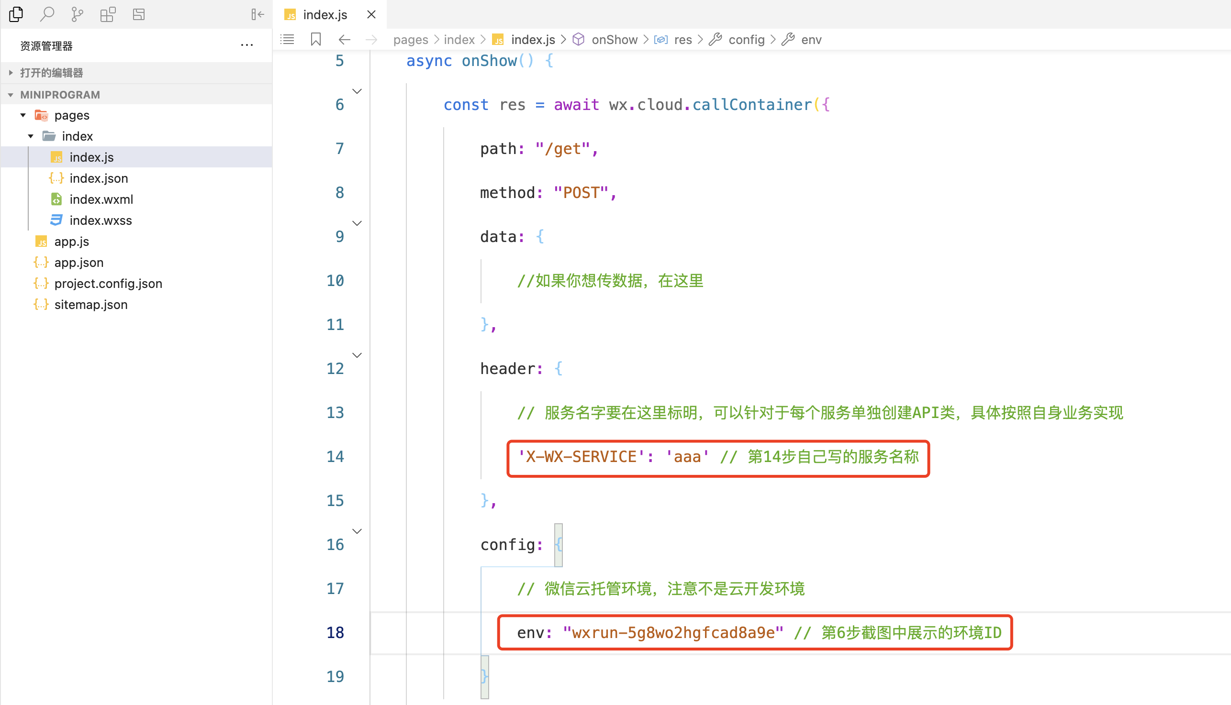
Task: Click the outline list icon beside bookmark
Action: point(287,39)
